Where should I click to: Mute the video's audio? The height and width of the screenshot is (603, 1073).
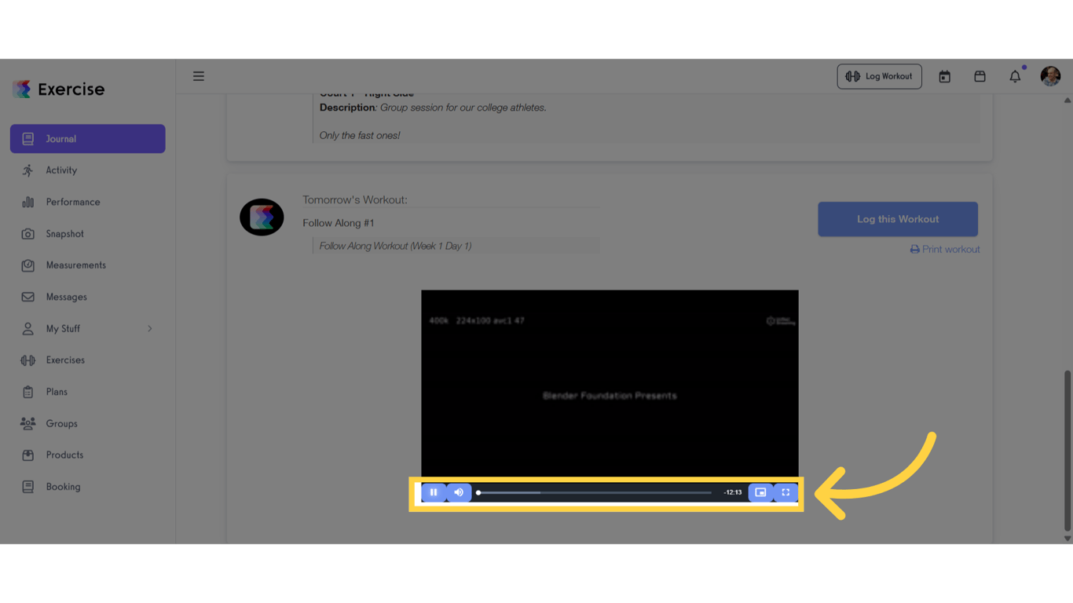point(459,492)
